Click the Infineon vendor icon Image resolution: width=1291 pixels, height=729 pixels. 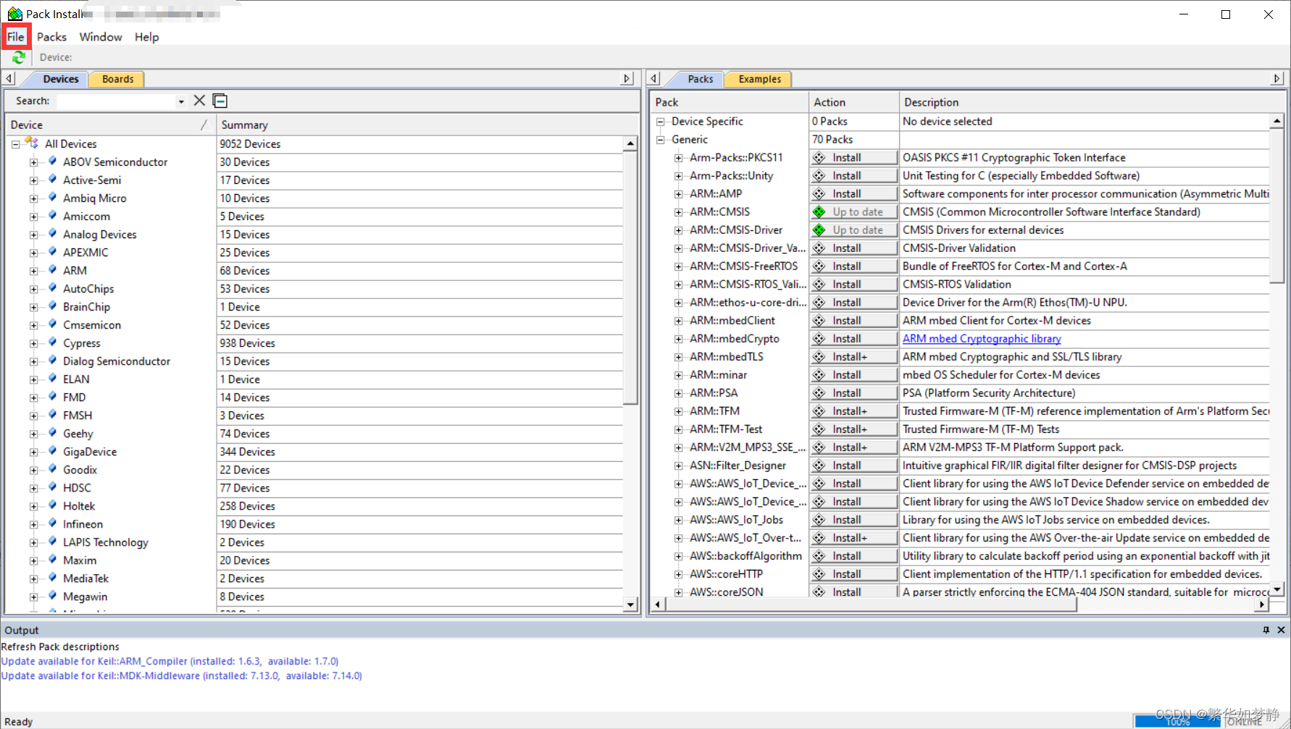pyautogui.click(x=52, y=523)
